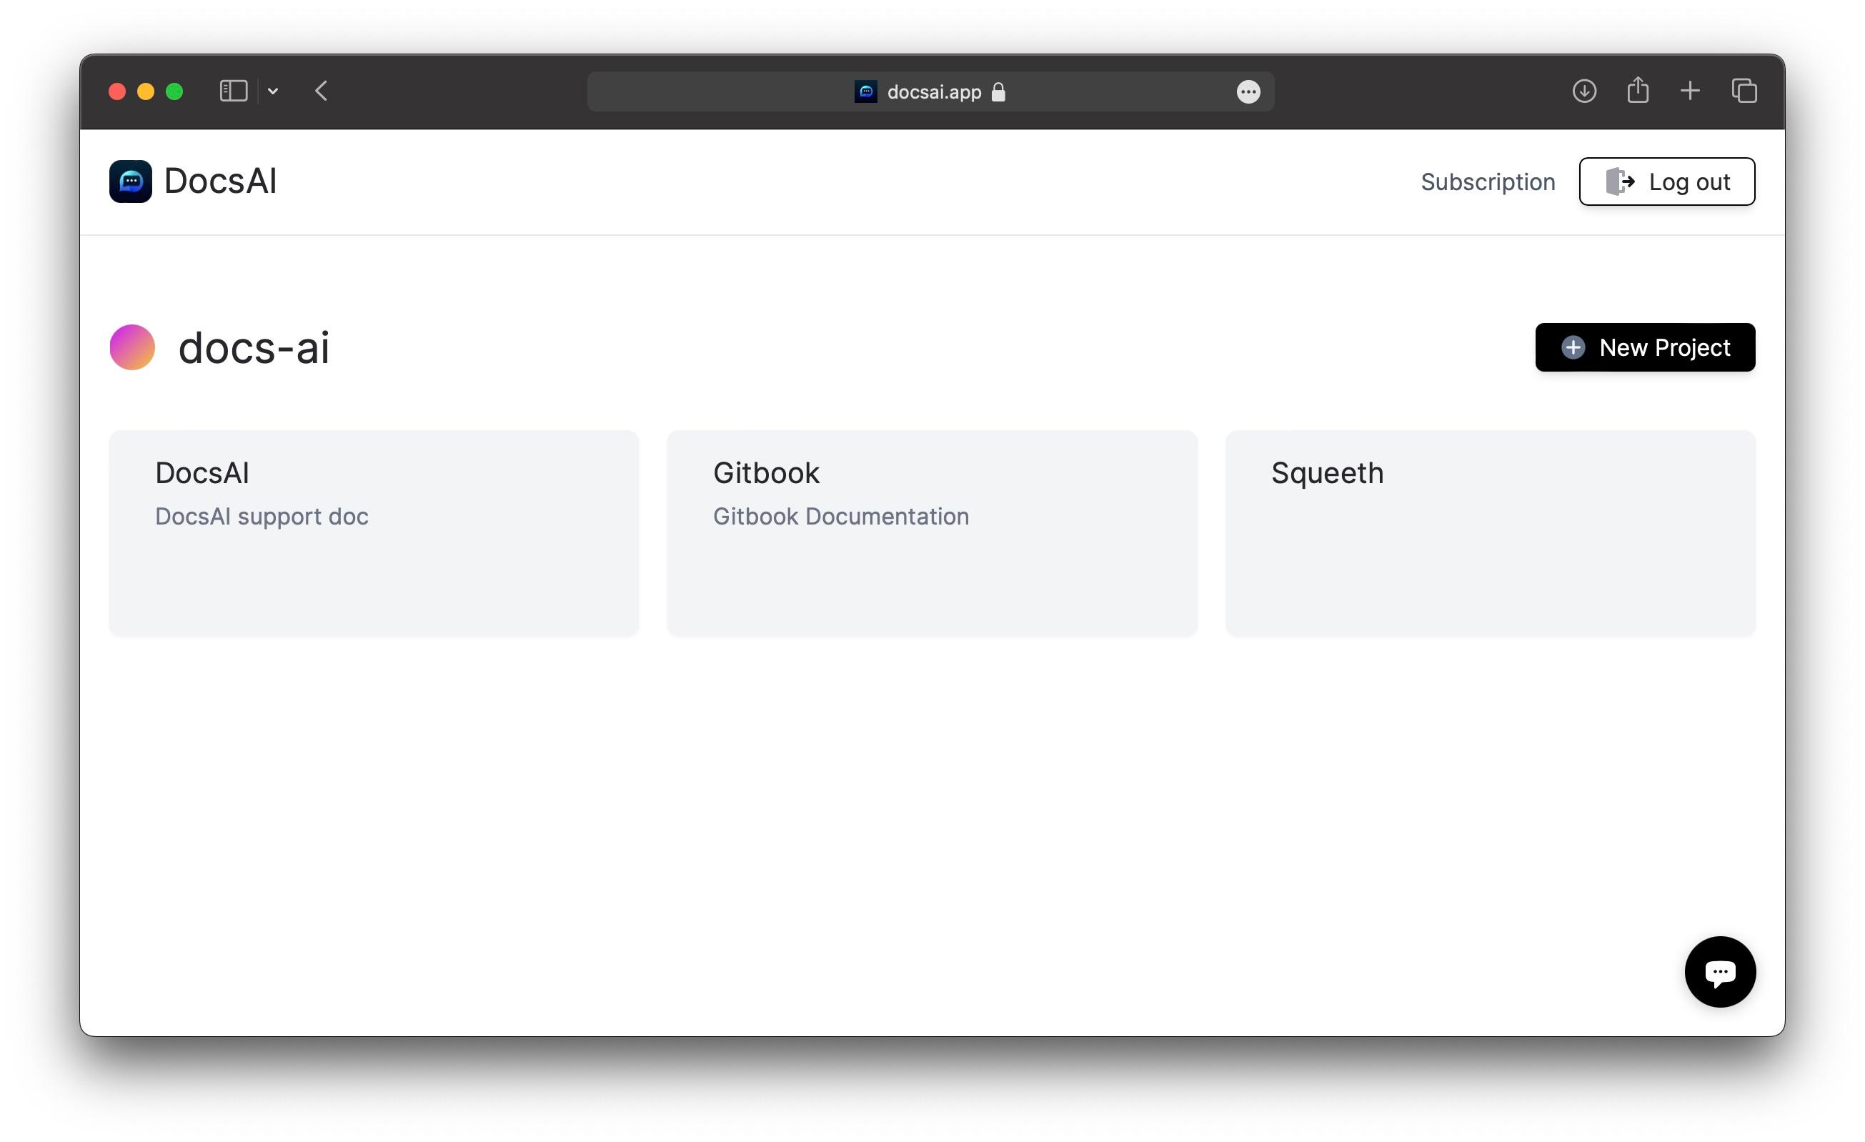The image size is (1865, 1142).
Task: Open the Squeeth project card
Action: point(1490,533)
